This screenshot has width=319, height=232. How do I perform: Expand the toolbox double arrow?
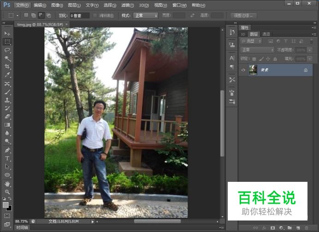[x=4, y=23]
